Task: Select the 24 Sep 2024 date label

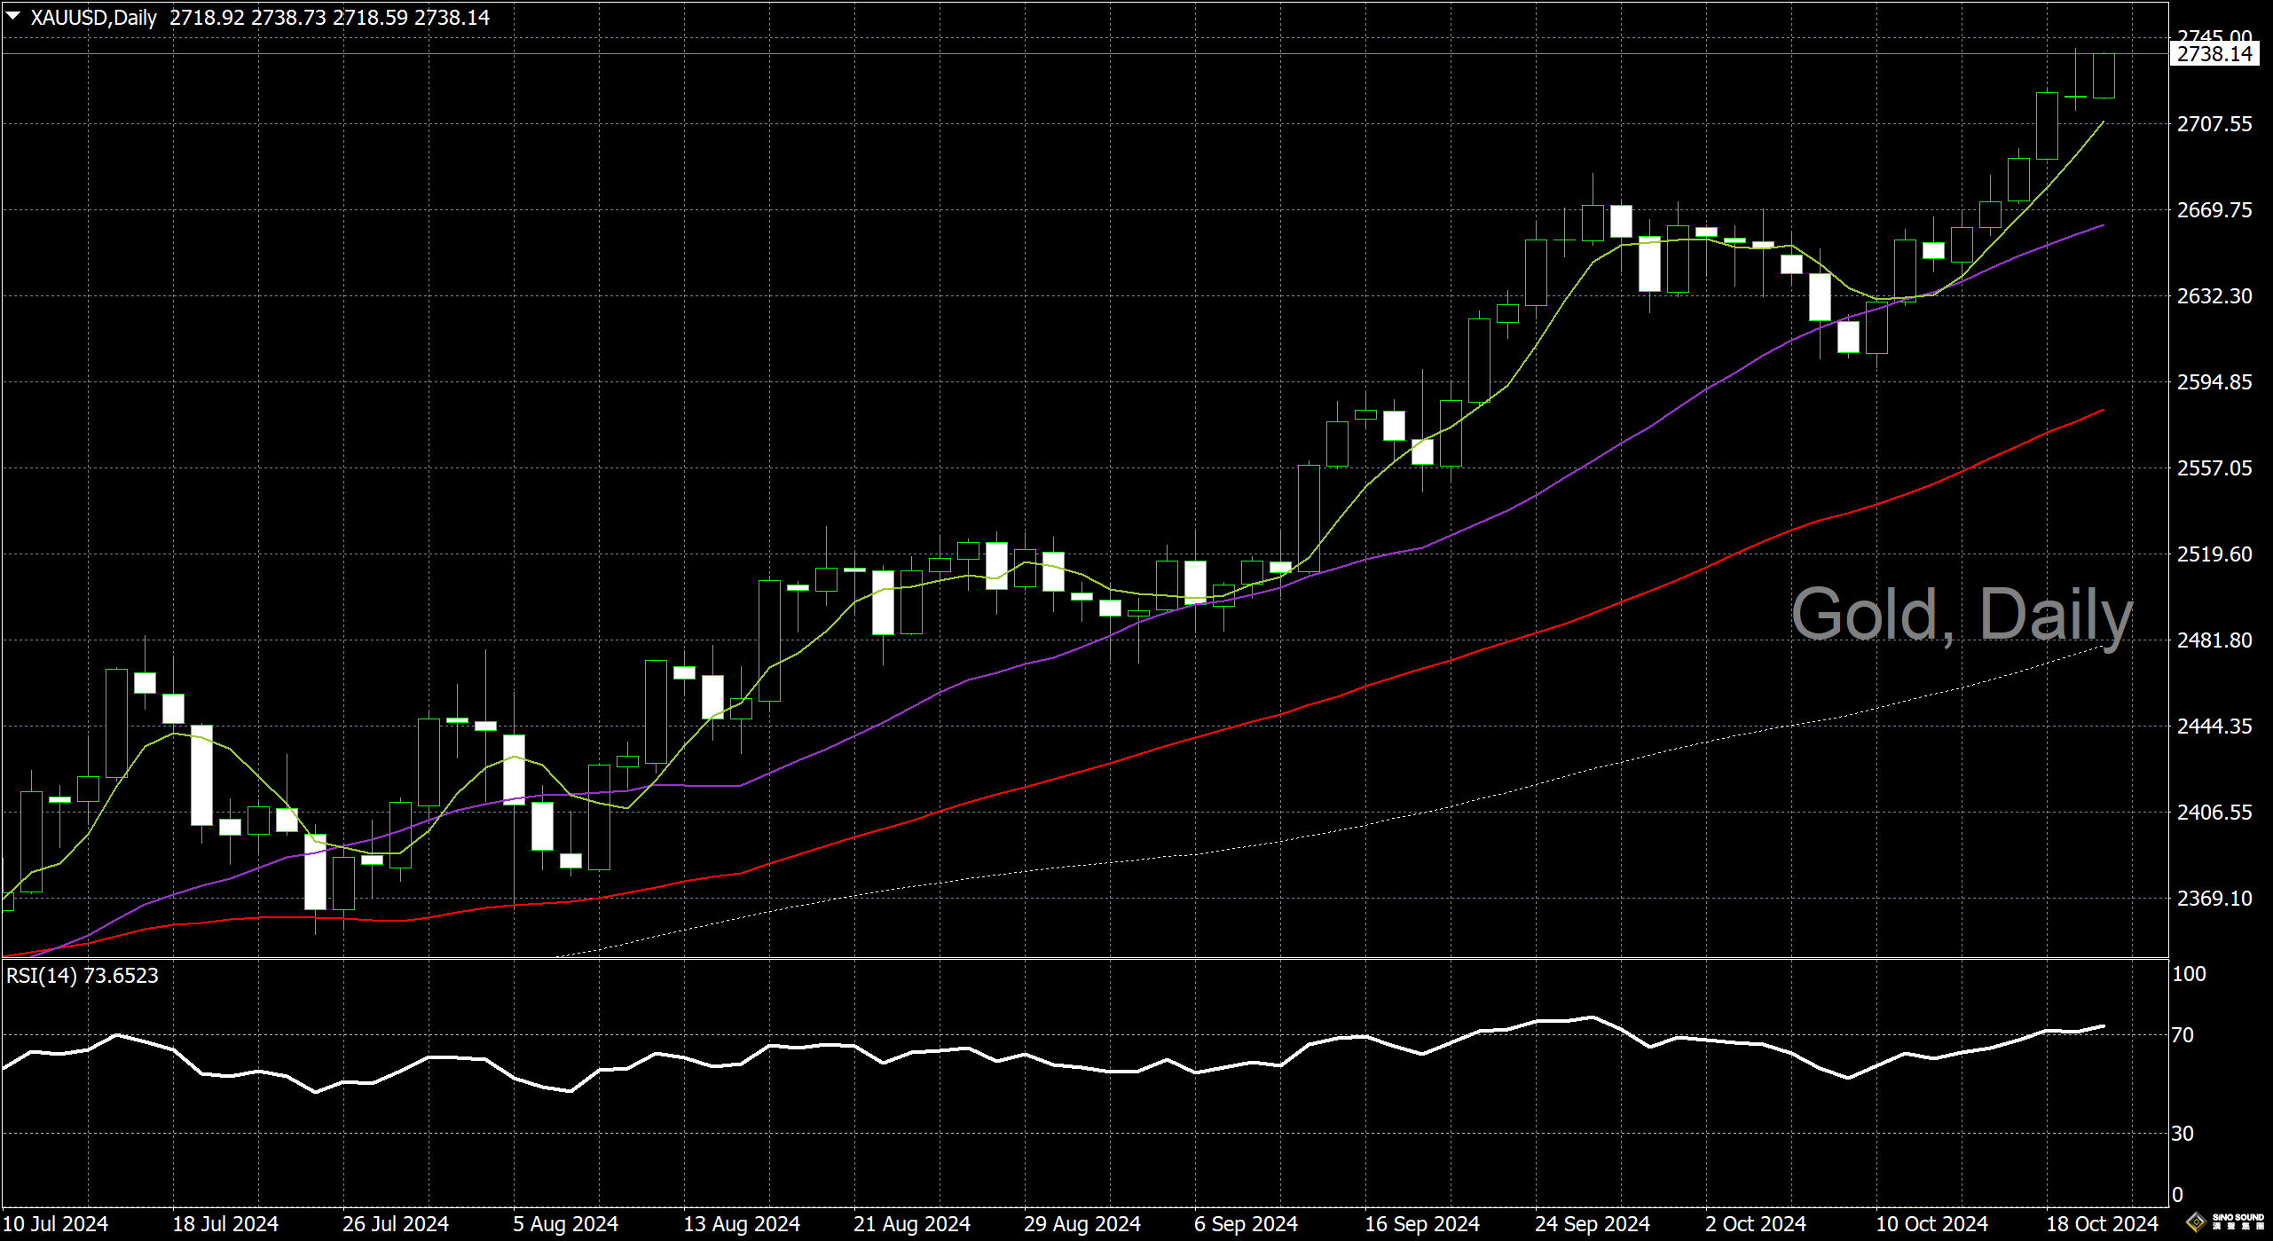Action: [1592, 1224]
